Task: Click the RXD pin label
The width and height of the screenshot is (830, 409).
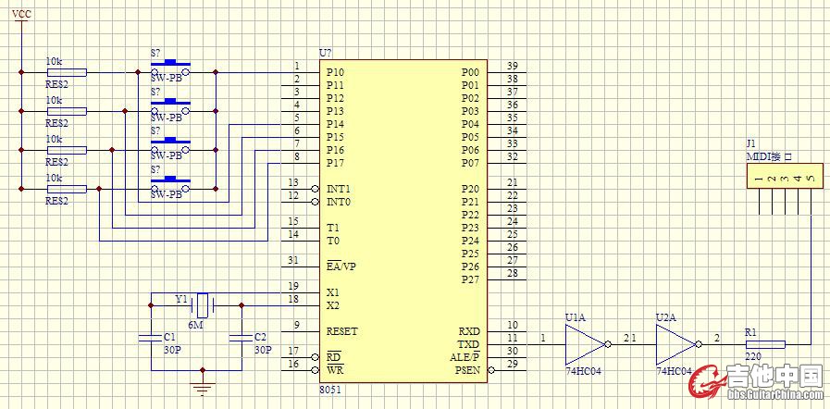Action: 469,331
